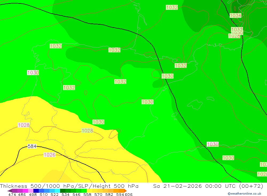The image size is (267, 196).
Task: Click the 474 legend scale value
Action: [12, 194]
